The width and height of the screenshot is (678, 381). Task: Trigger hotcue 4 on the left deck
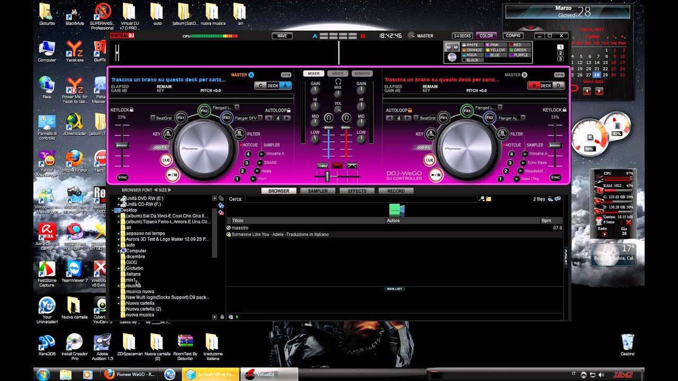point(248,154)
